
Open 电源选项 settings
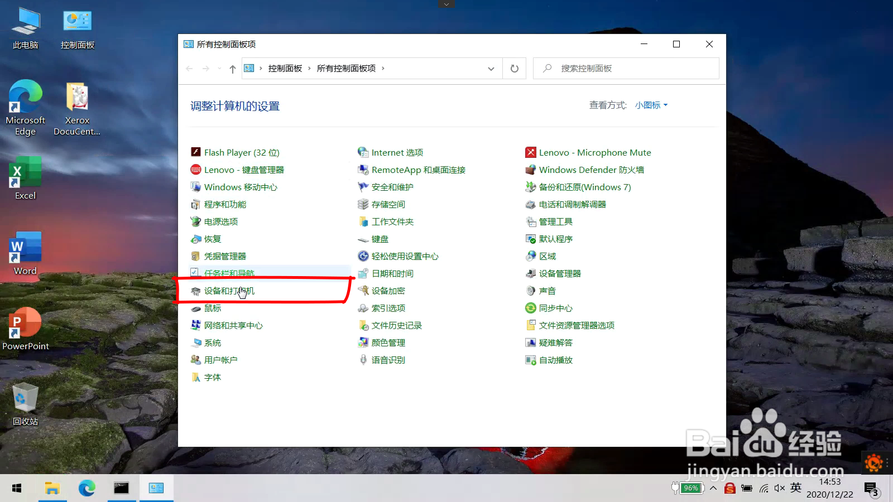pos(220,221)
